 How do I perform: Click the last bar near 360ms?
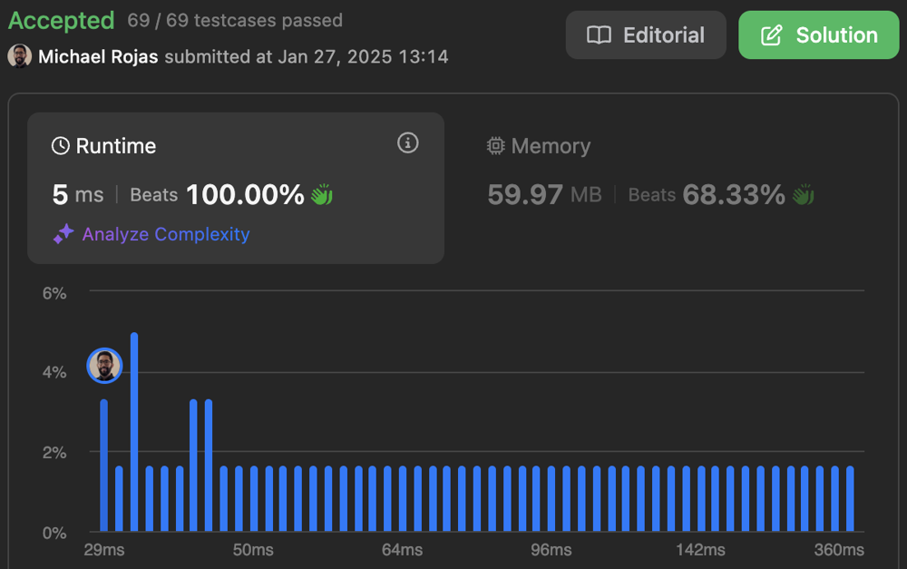click(x=850, y=498)
